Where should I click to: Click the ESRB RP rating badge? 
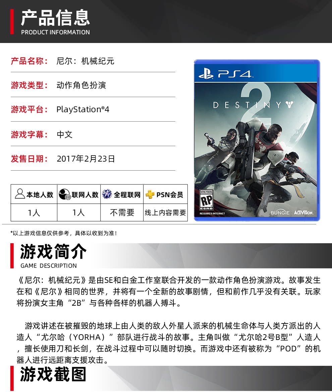click(x=206, y=200)
